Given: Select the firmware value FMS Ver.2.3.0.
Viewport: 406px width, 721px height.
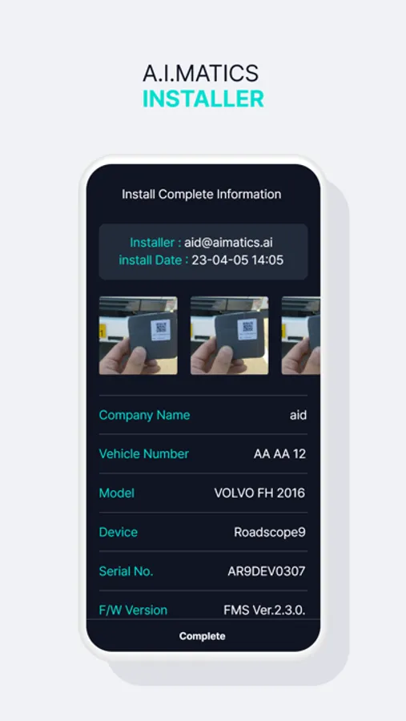Looking at the screenshot, I should click(x=264, y=610).
